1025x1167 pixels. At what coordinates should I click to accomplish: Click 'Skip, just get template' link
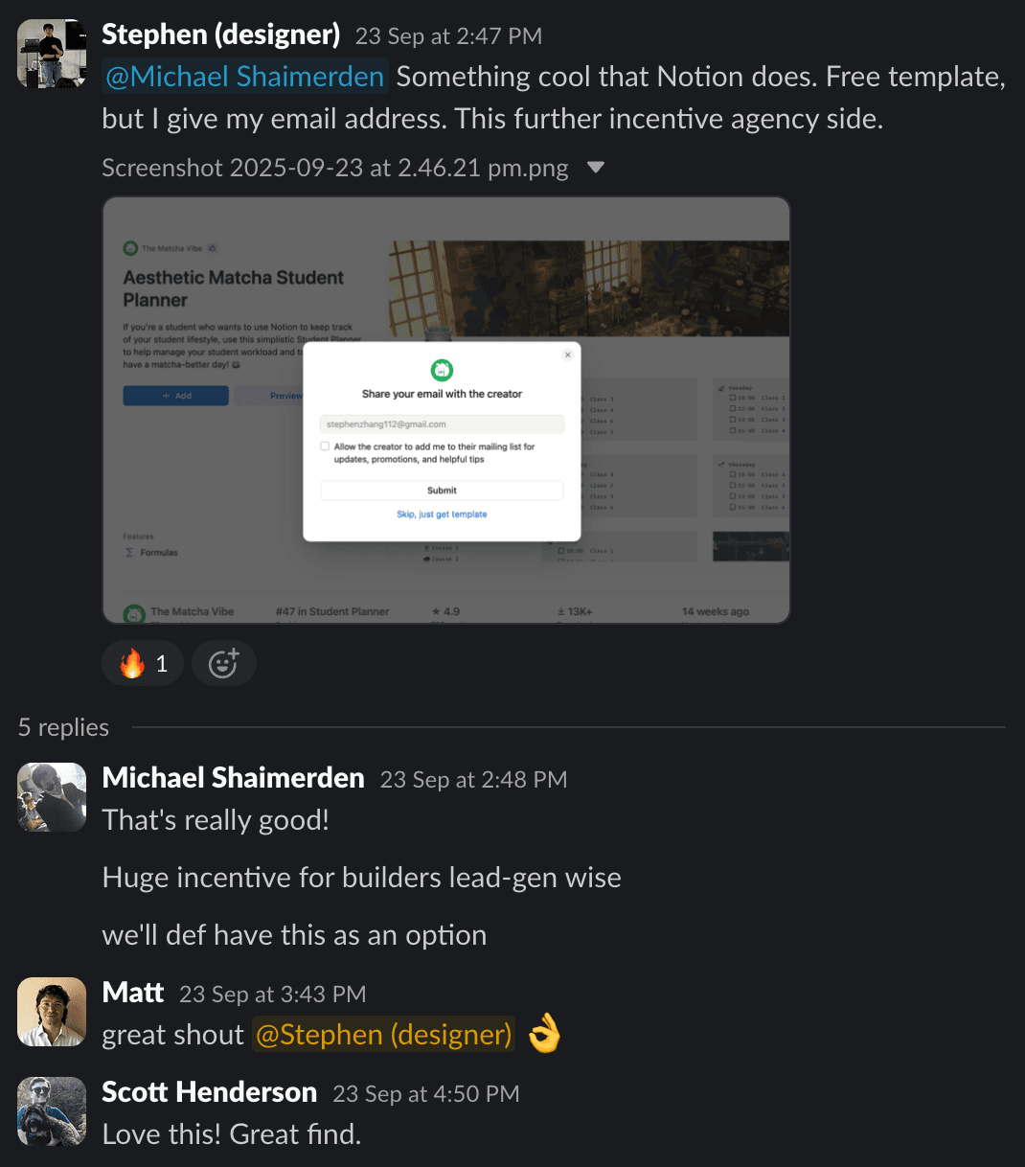click(x=442, y=515)
